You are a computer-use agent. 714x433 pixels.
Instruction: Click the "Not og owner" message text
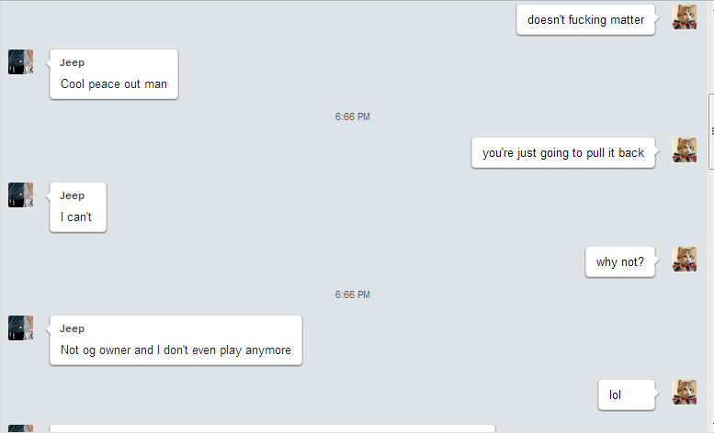[176, 350]
